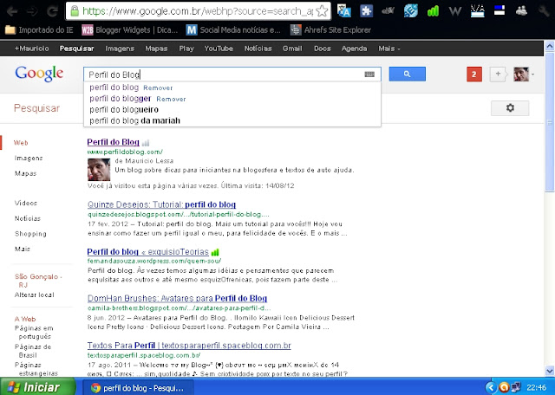Expand the Mais dropdown in Google bar
The height and width of the screenshot is (395, 555).
(x=389, y=49)
